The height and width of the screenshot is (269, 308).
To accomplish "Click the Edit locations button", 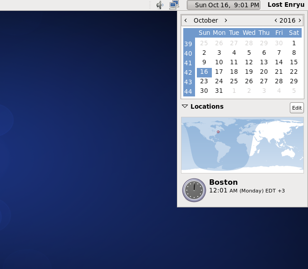I will 297,108.
